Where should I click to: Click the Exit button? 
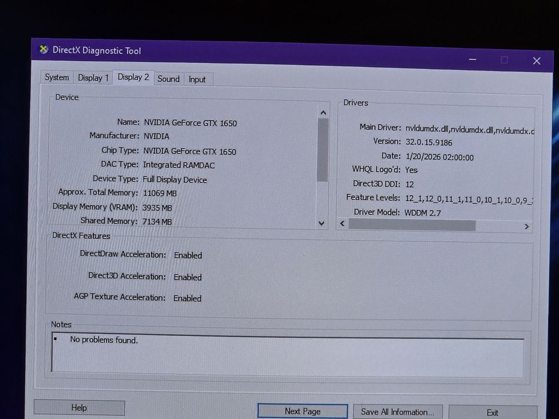point(492,412)
